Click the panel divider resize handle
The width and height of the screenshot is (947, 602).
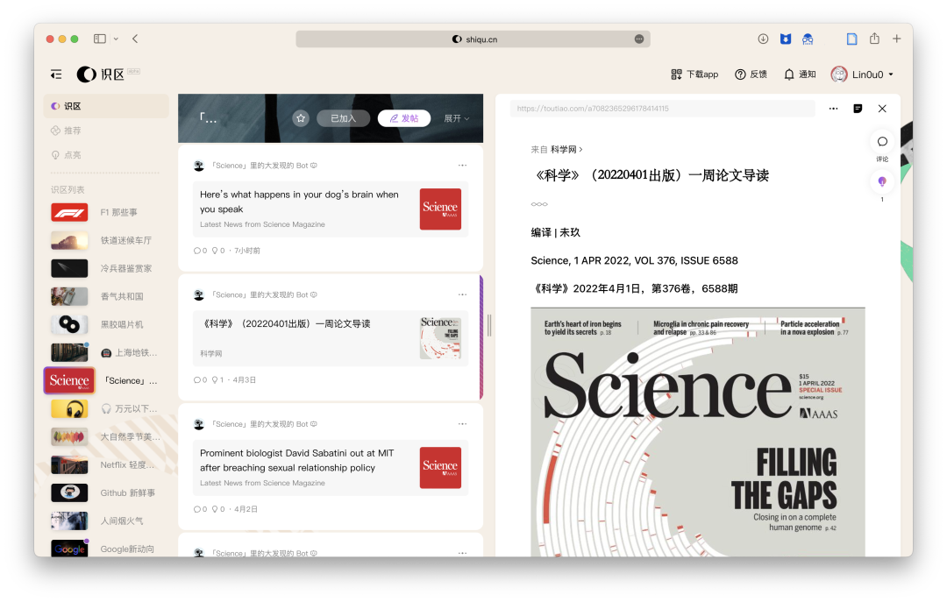click(489, 325)
